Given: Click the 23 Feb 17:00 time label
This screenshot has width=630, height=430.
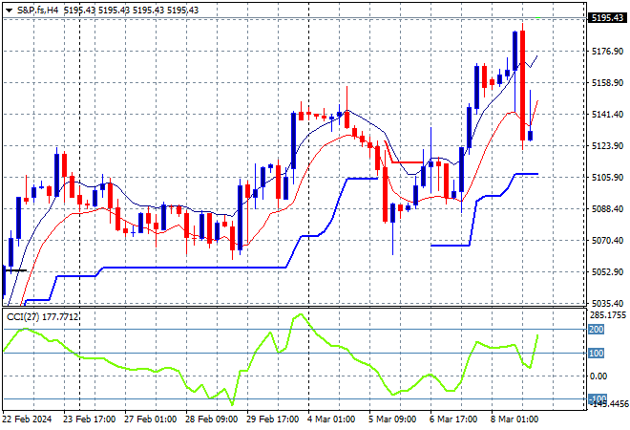Looking at the screenshot, I should point(92,419).
